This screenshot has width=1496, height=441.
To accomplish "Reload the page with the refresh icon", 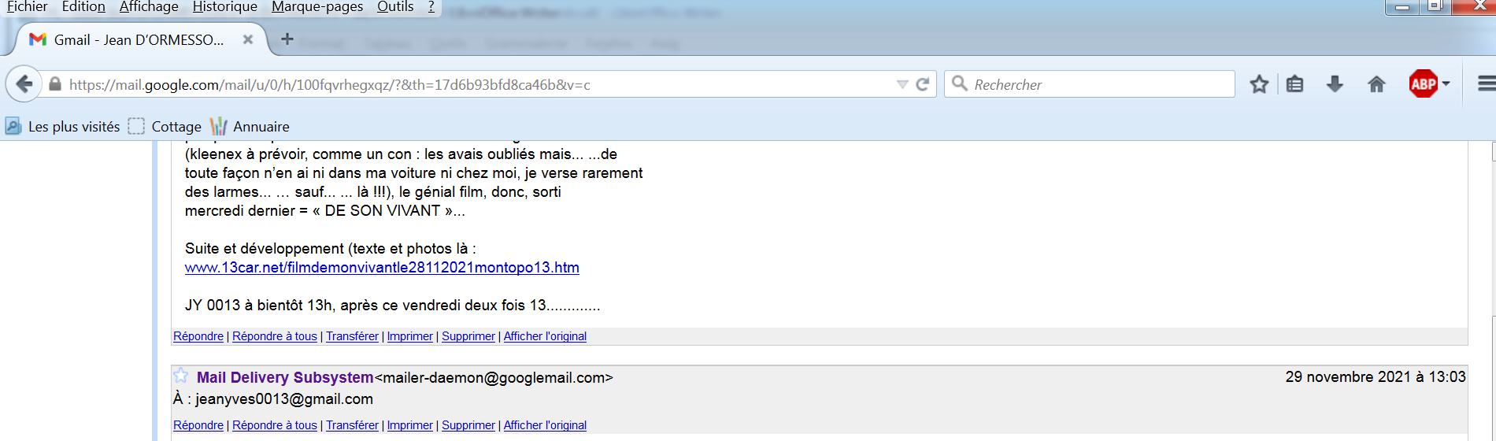I will coord(923,84).
